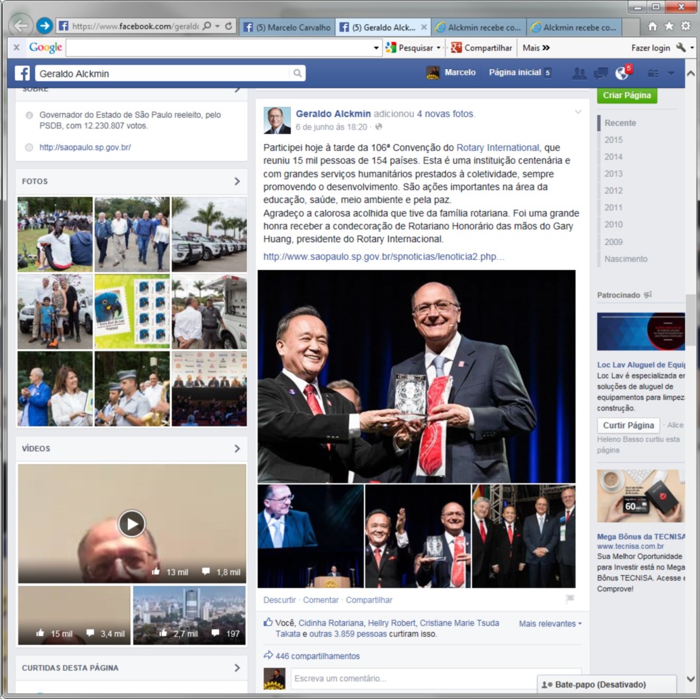The width and height of the screenshot is (700, 699).
Task: Click the Curtir Página button
Action: (x=628, y=426)
